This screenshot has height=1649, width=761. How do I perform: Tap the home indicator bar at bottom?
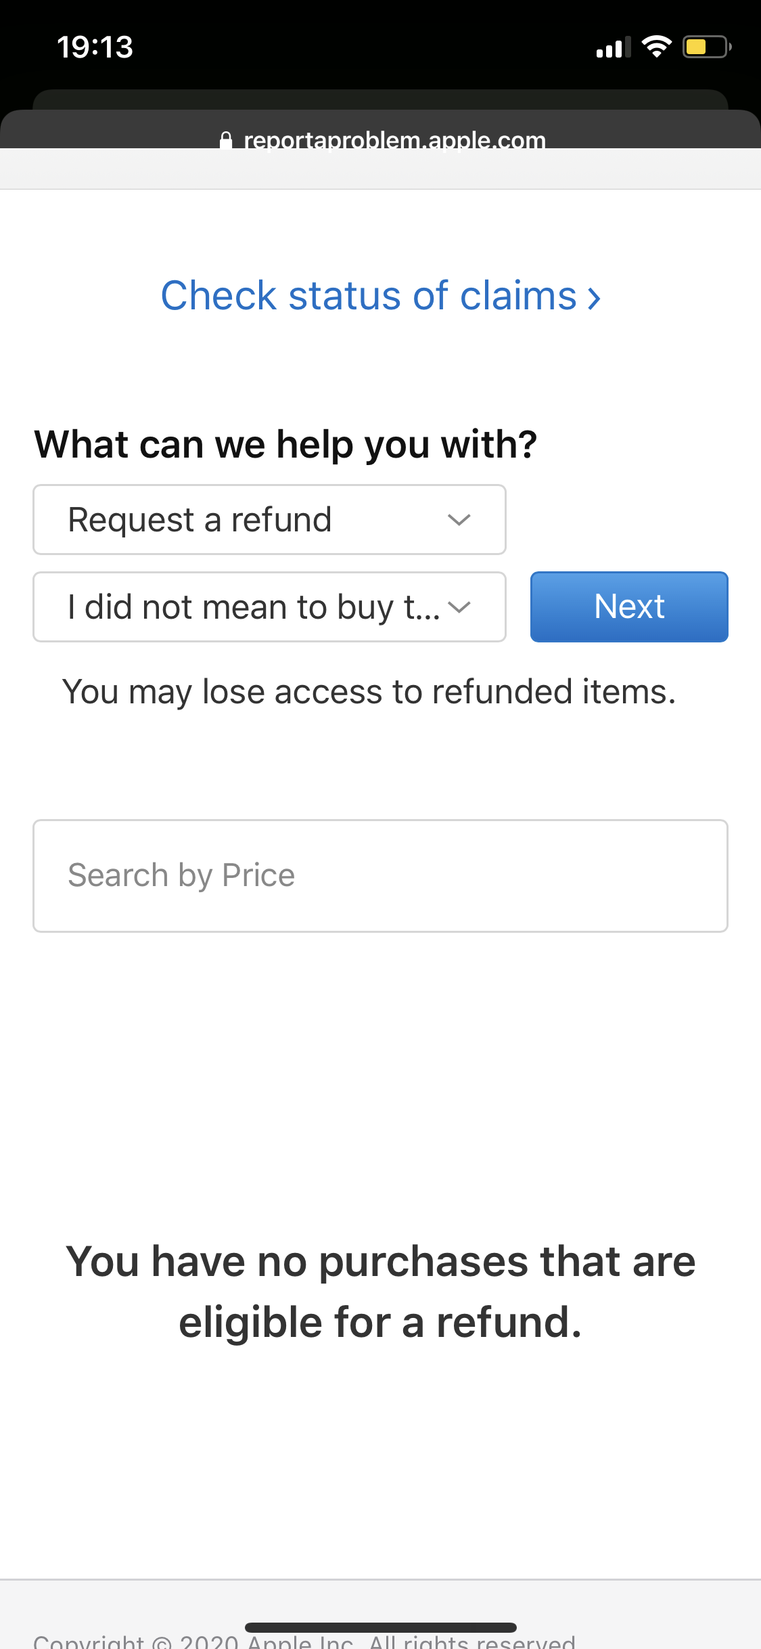[380, 1627]
